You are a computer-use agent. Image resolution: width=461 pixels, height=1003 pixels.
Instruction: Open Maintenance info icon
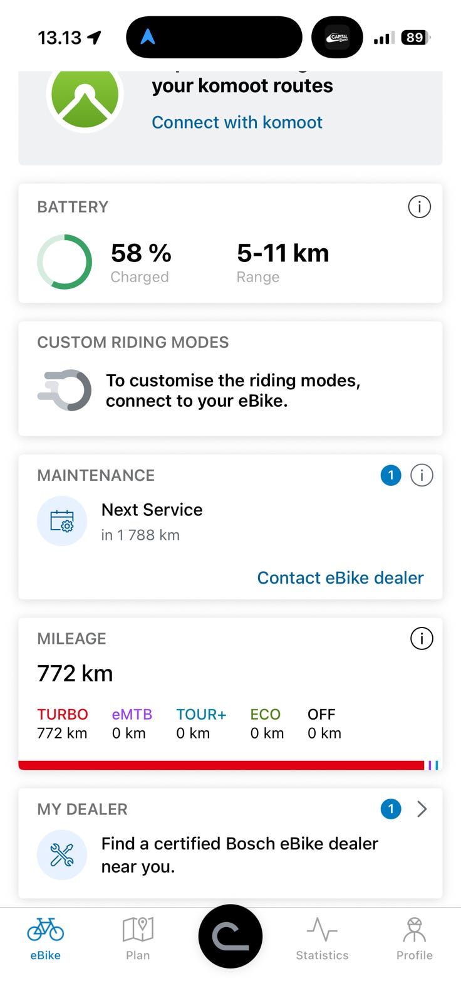coord(422,475)
